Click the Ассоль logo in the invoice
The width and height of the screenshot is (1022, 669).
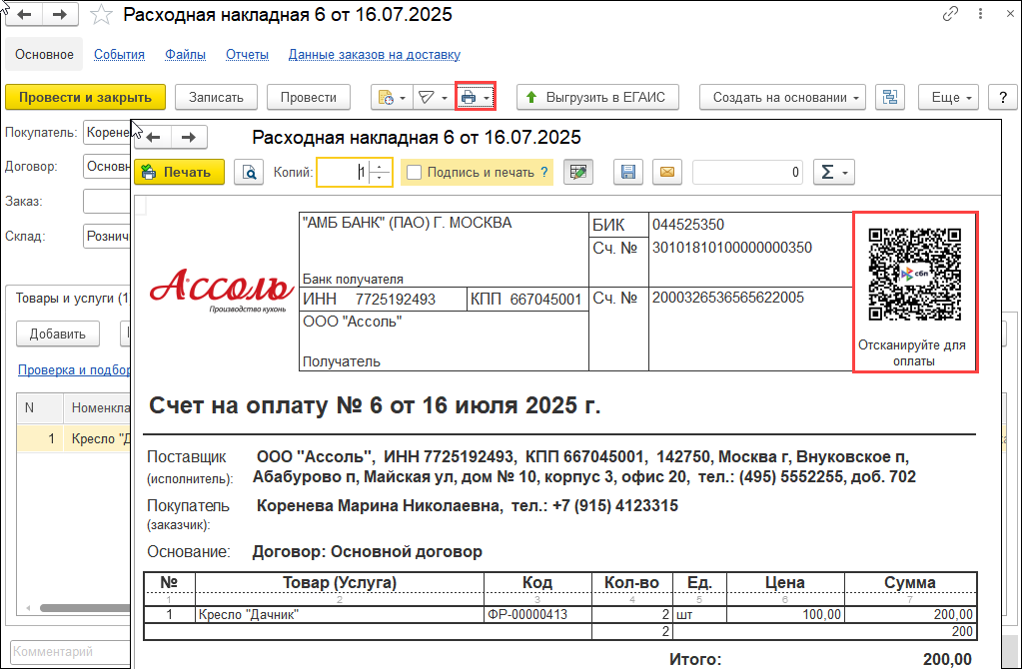(222, 291)
